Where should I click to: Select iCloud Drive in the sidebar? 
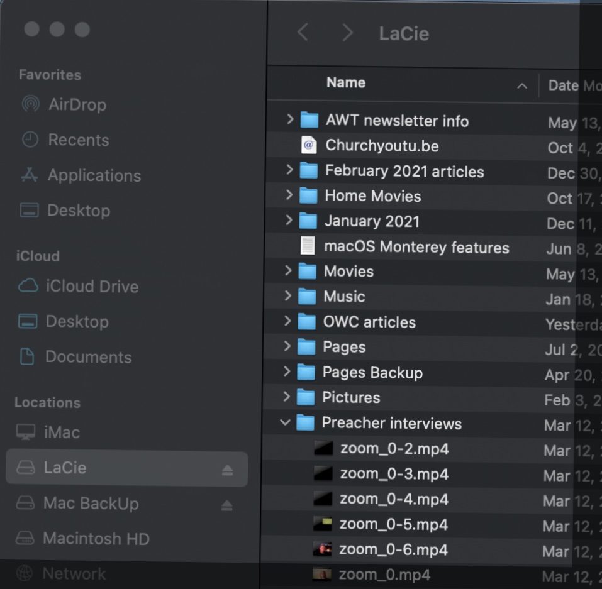91,286
